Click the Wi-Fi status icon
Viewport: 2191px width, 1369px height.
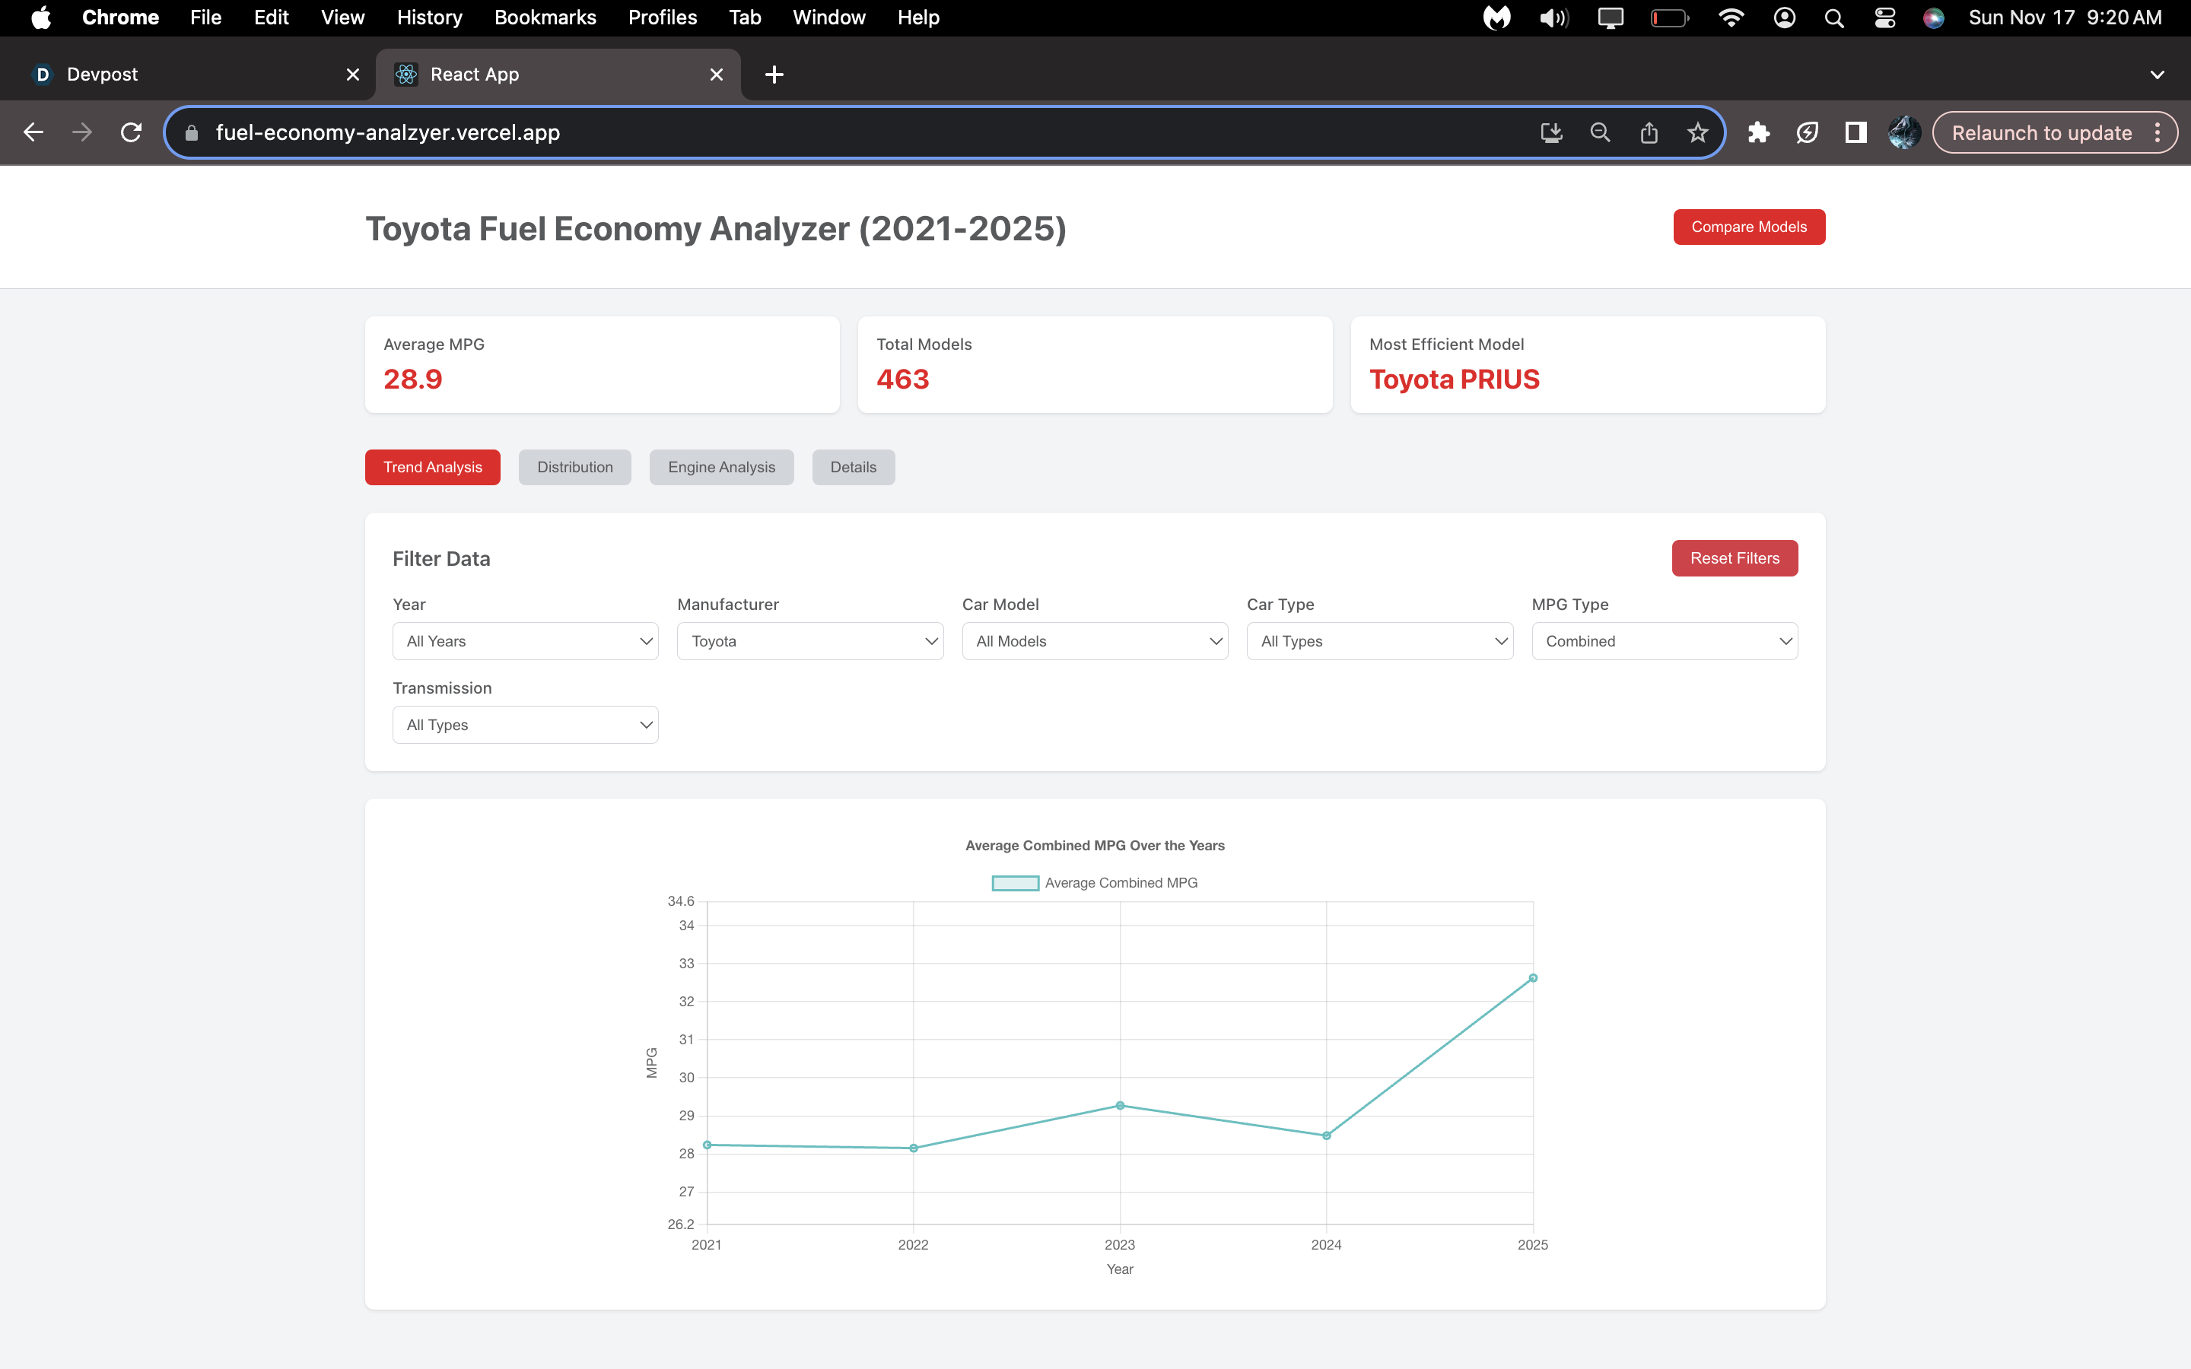1731,17
